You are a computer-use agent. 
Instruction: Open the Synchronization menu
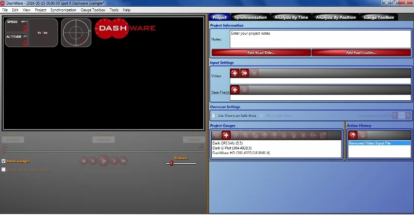pos(63,10)
